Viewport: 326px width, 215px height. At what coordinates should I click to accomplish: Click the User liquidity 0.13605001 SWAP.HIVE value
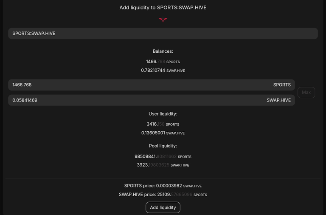163,133
